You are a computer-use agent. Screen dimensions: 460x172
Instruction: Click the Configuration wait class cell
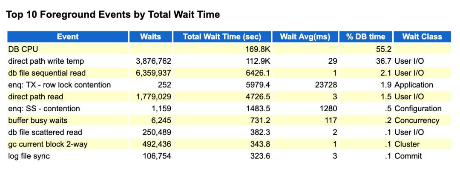[418, 109]
